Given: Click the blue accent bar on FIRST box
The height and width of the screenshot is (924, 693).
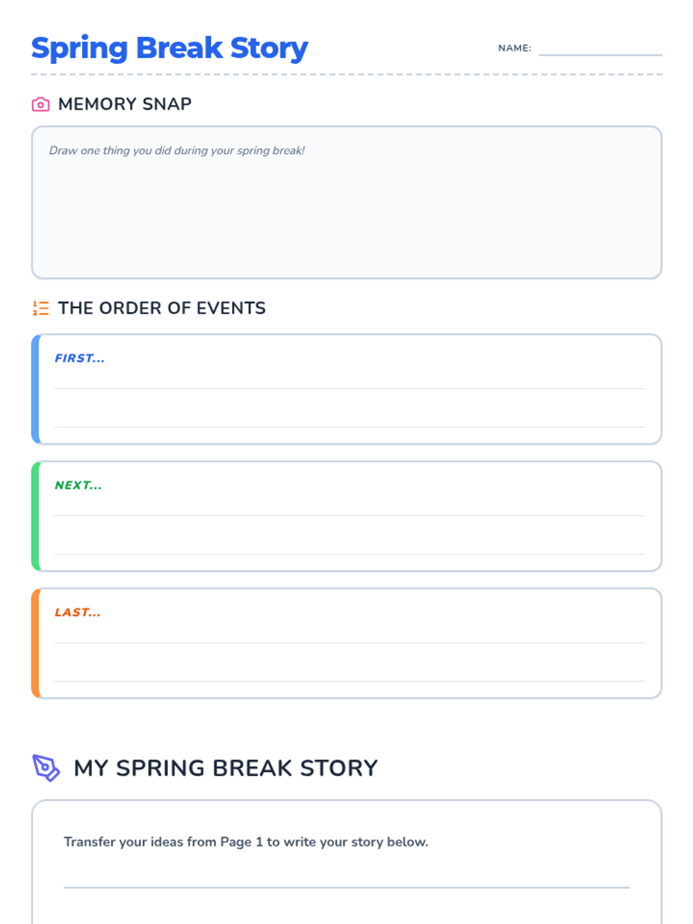Looking at the screenshot, I should (x=35, y=389).
